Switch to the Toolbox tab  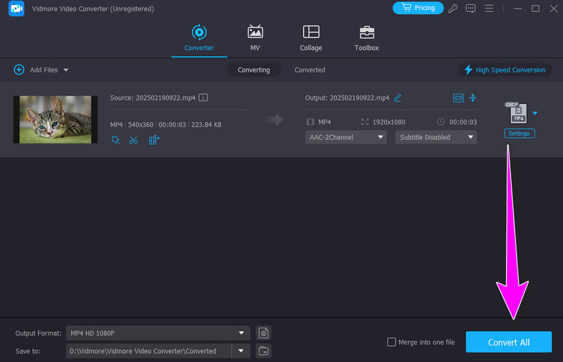point(367,38)
